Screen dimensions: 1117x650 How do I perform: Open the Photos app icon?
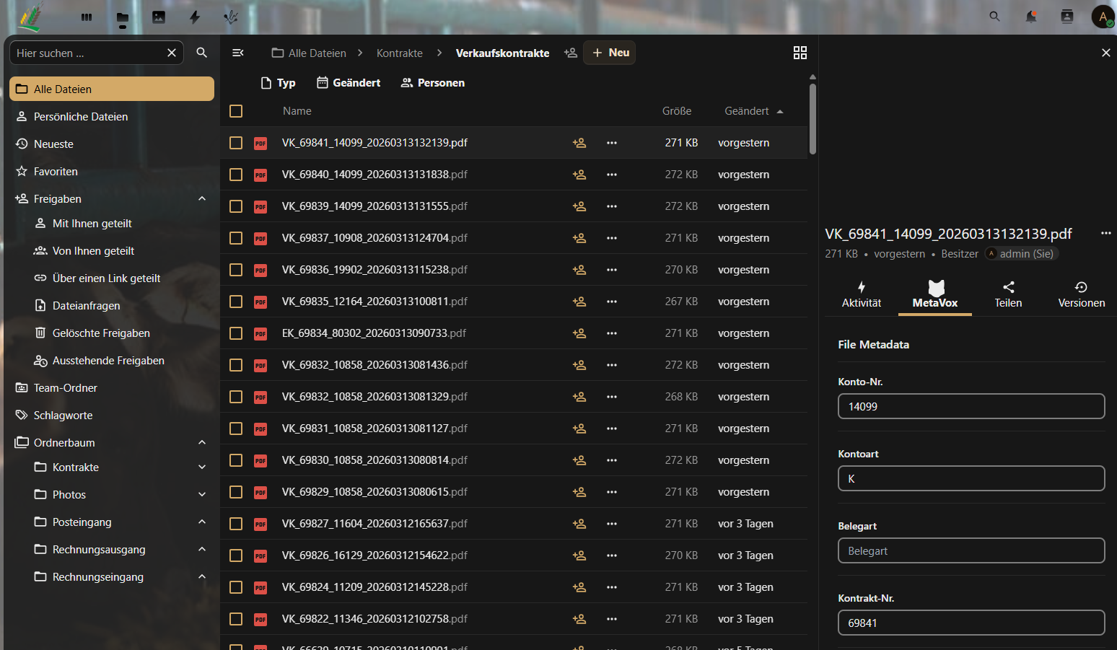(159, 17)
